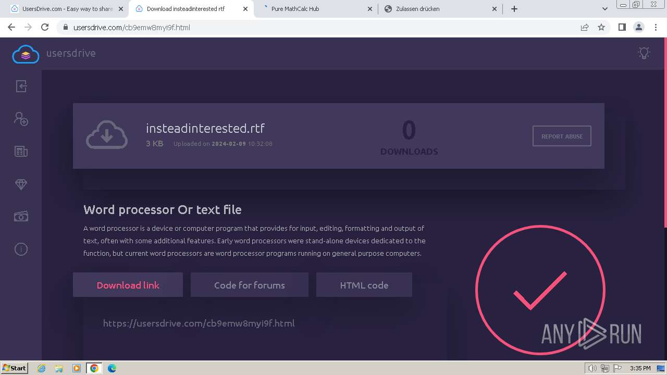Click the file name insteadinterested.rtf
667x375 pixels.
click(205, 128)
